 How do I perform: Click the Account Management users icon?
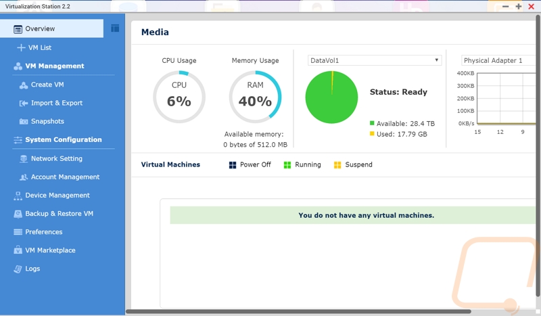tap(24, 177)
